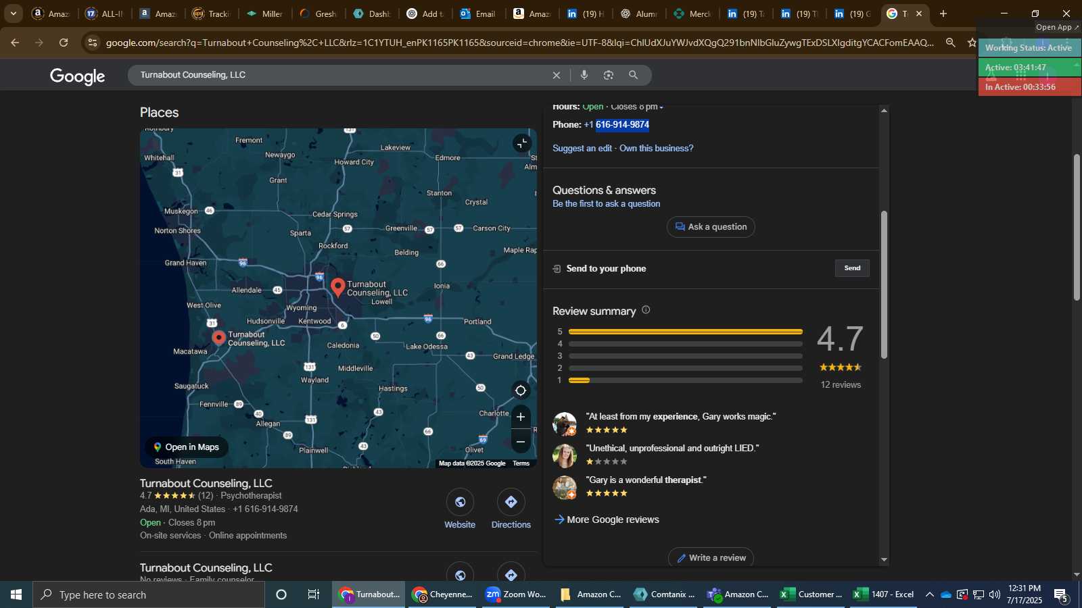Zoom in on the map

[521, 417]
